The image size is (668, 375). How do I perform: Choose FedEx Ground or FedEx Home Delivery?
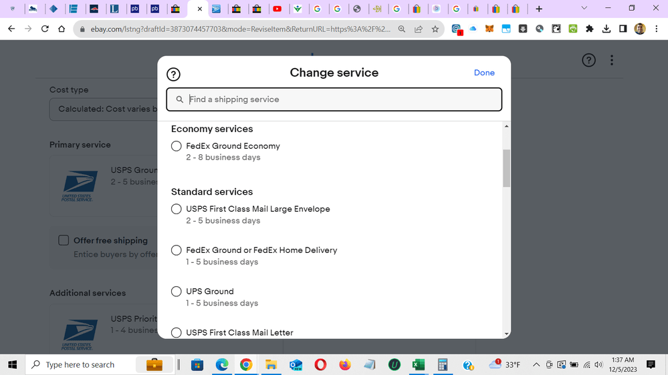pyautogui.click(x=177, y=250)
